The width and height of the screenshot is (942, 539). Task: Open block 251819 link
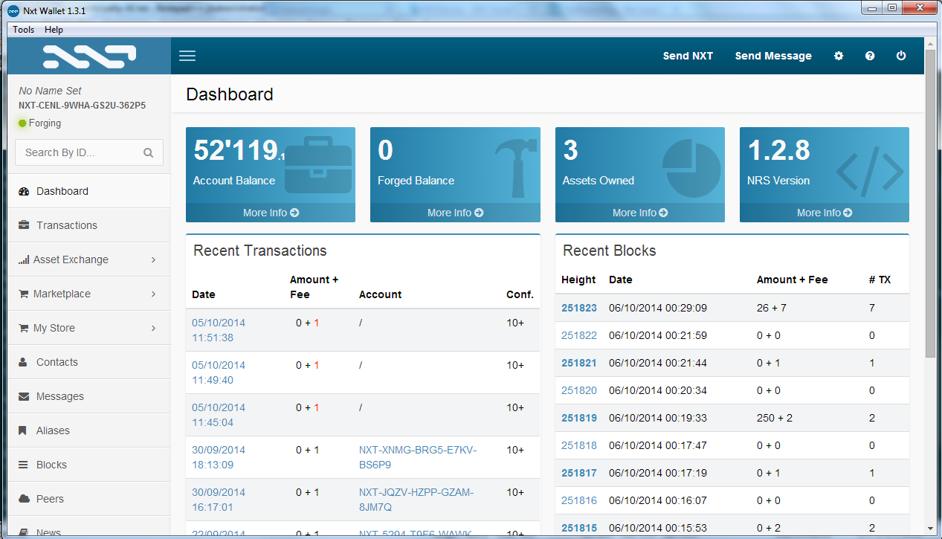579,418
